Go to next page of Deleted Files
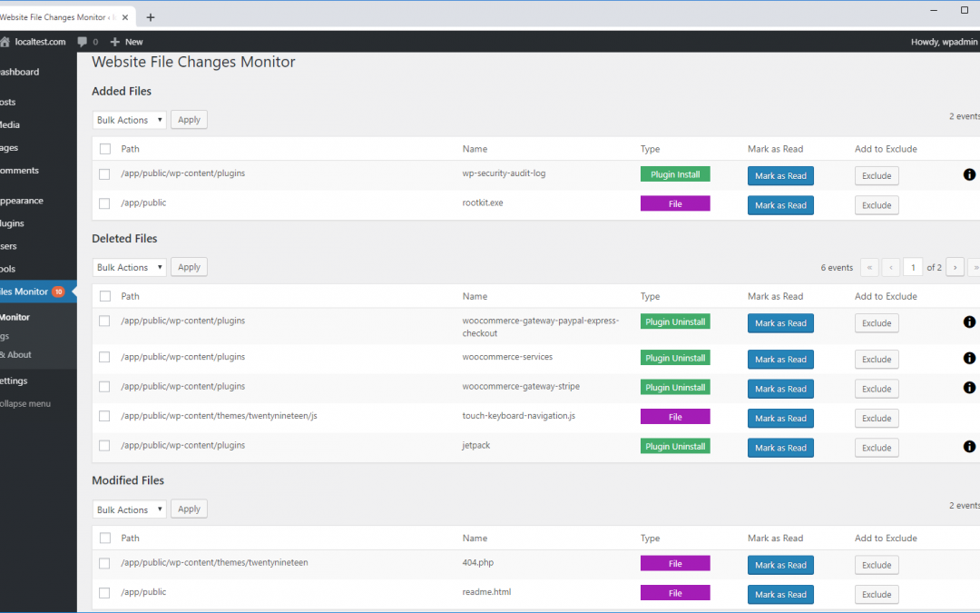Screen dimensions: 980x613 [955, 267]
